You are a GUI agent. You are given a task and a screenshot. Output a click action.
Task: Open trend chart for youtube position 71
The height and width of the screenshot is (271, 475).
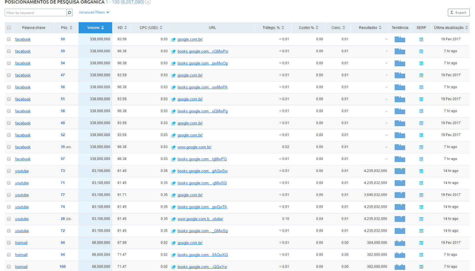pyautogui.click(x=400, y=183)
